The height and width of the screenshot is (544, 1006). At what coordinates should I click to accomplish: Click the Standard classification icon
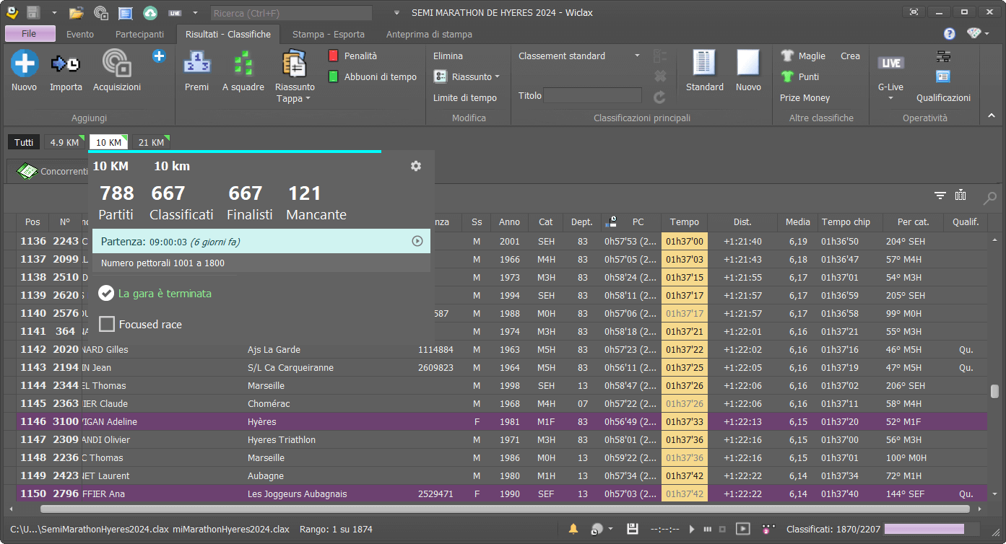(x=704, y=63)
